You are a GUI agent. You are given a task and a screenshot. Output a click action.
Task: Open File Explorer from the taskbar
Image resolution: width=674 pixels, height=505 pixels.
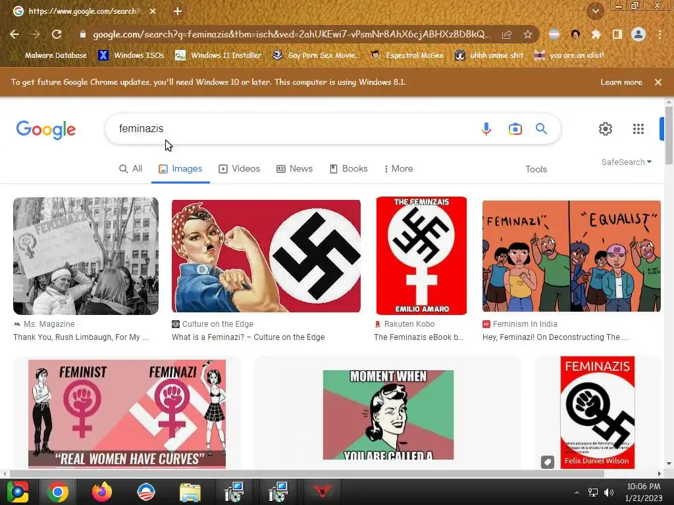pyautogui.click(x=190, y=493)
